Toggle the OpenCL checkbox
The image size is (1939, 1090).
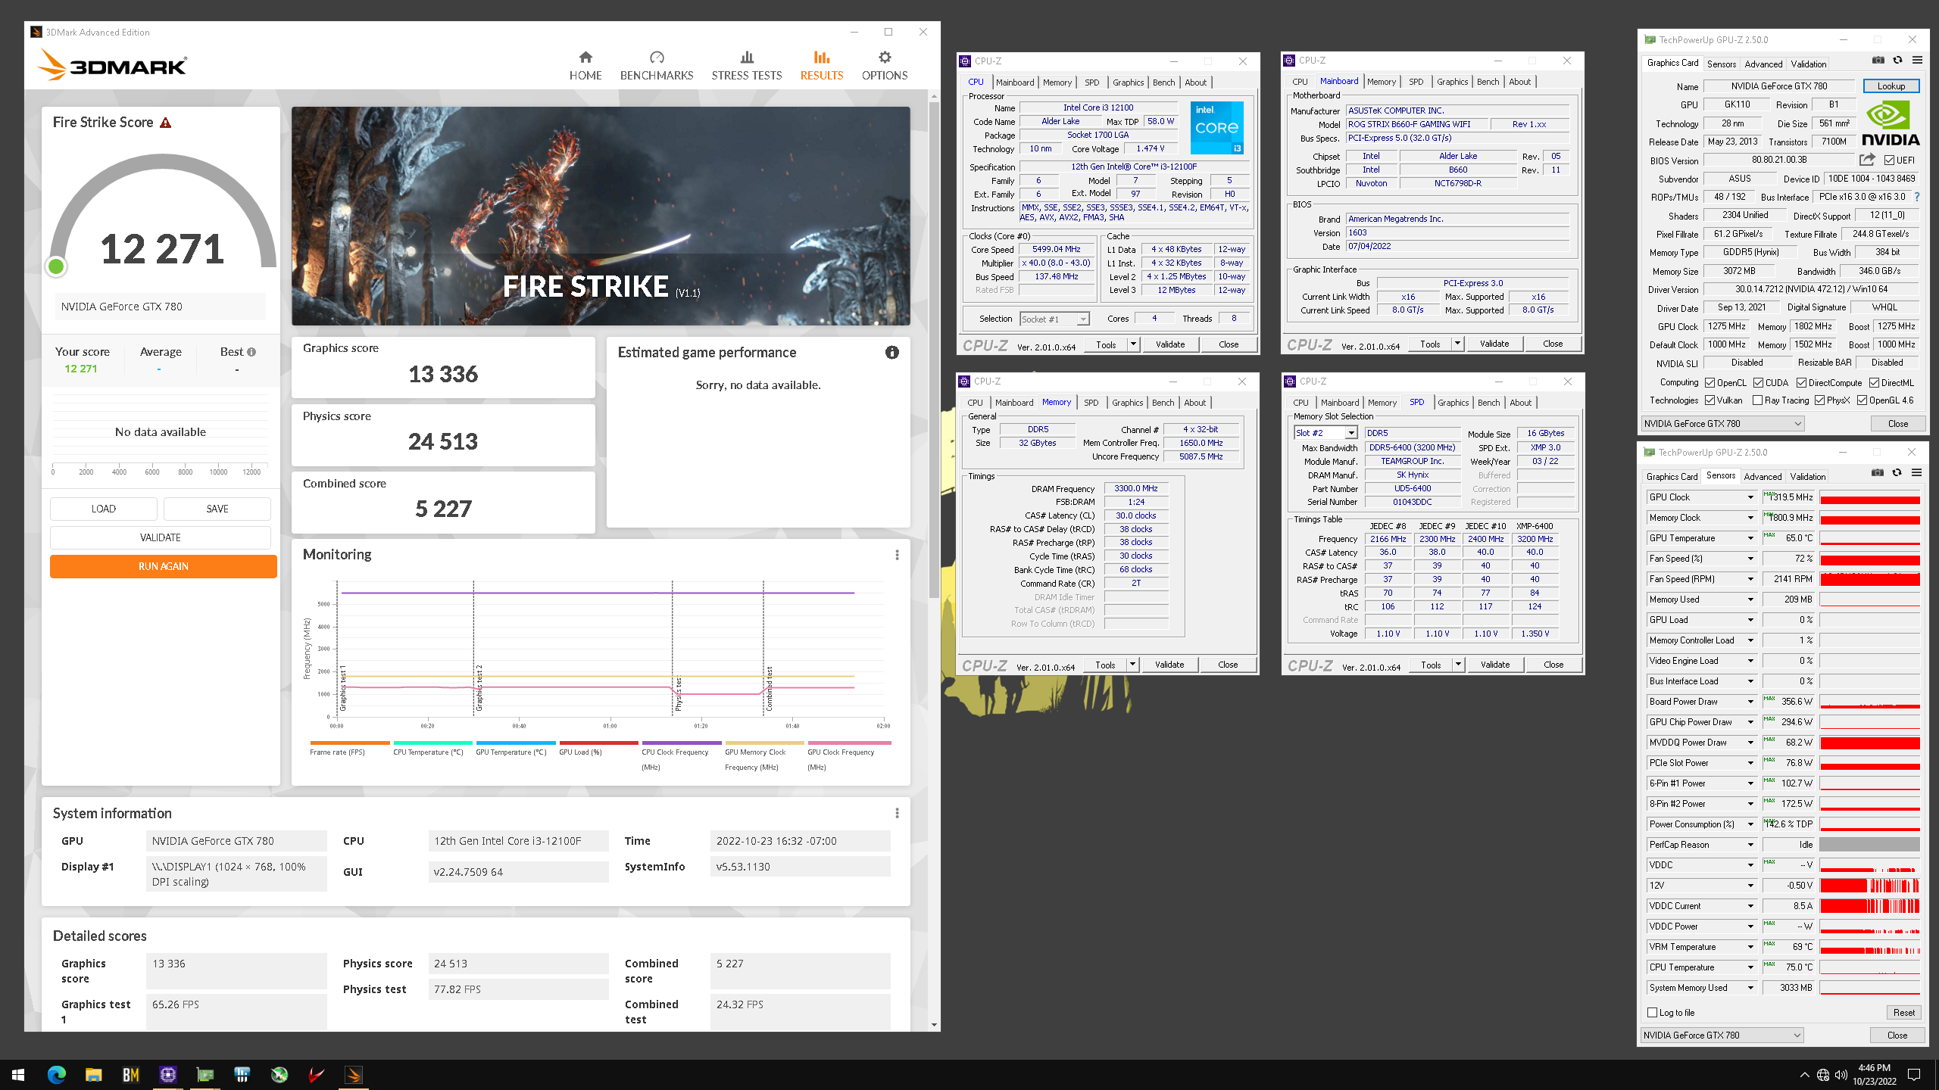[x=1710, y=383]
